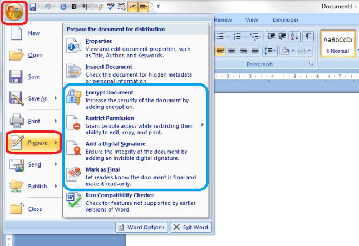Click Save icon in Quick Access Toolbar
Viewport: 359px width, 246px height.
pos(32,7)
